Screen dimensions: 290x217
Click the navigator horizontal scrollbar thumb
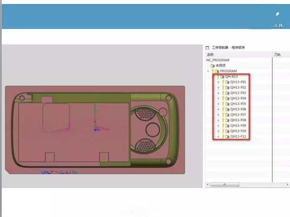(x=219, y=185)
